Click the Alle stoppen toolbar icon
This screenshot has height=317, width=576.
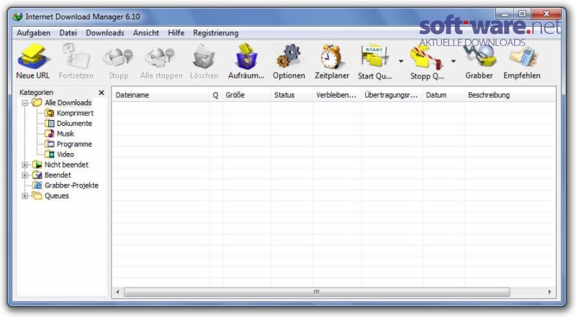point(160,57)
